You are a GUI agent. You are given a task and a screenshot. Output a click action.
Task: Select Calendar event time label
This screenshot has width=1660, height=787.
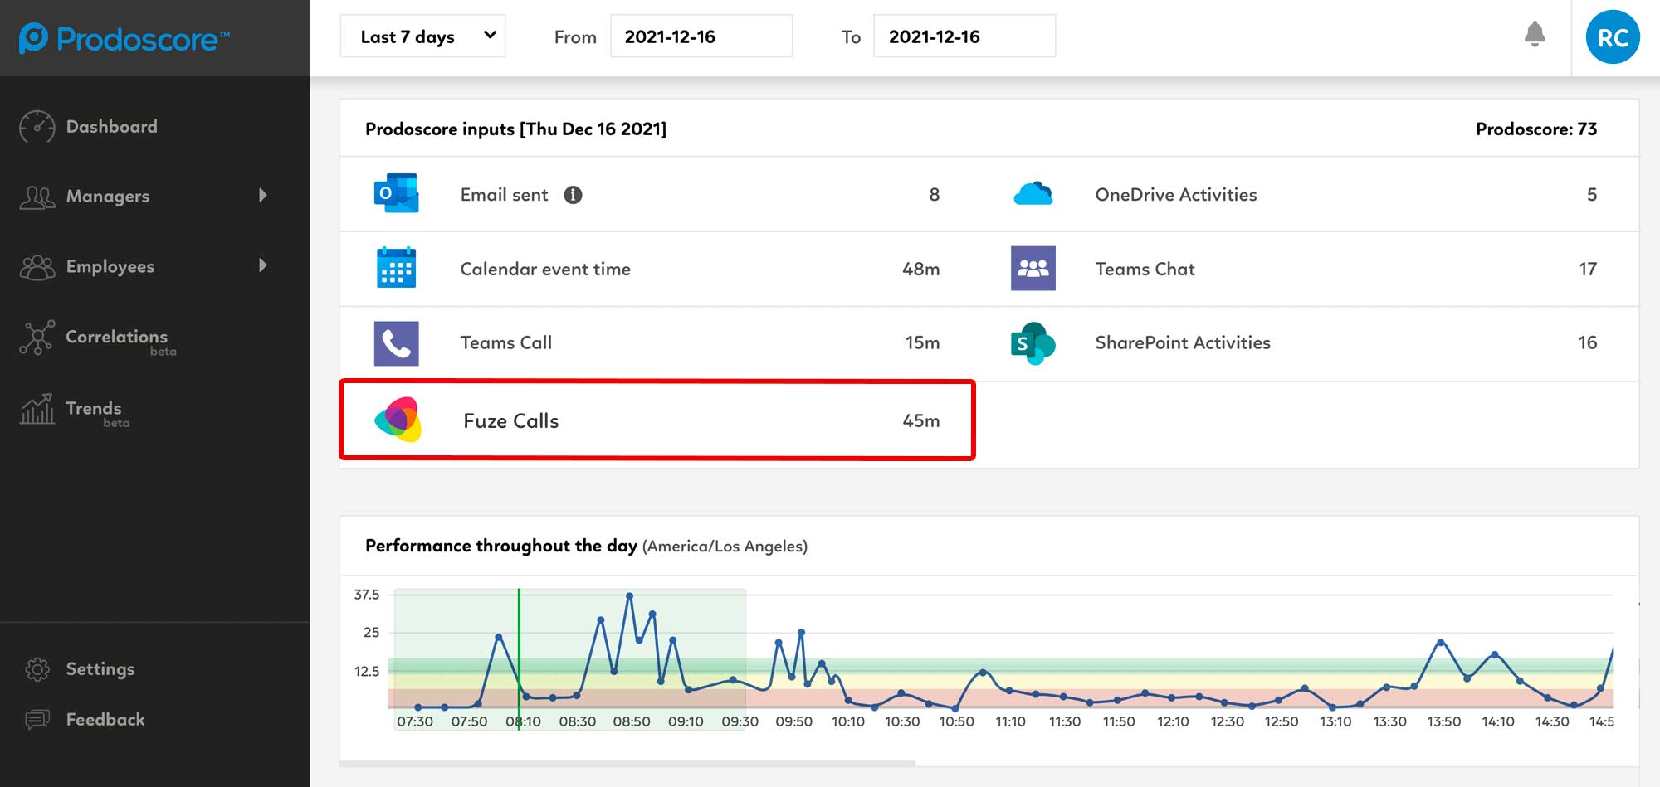point(545,269)
